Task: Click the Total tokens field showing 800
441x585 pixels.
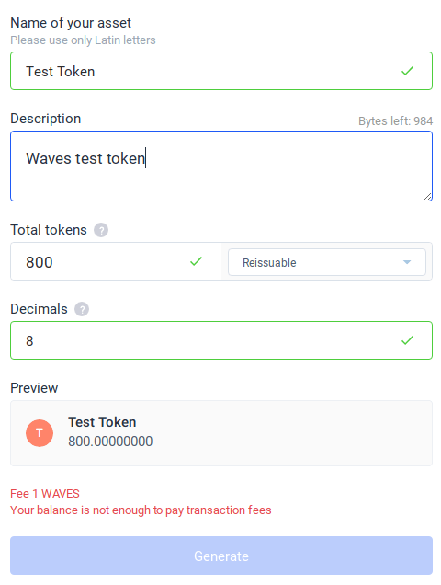Action: click(116, 261)
